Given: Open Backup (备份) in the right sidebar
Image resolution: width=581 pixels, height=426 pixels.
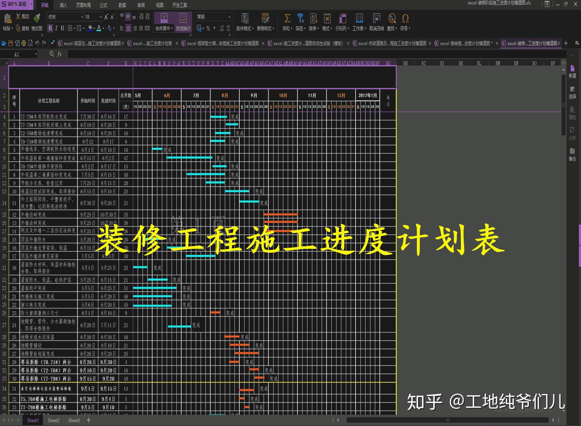Looking at the screenshot, I should coord(572,155).
